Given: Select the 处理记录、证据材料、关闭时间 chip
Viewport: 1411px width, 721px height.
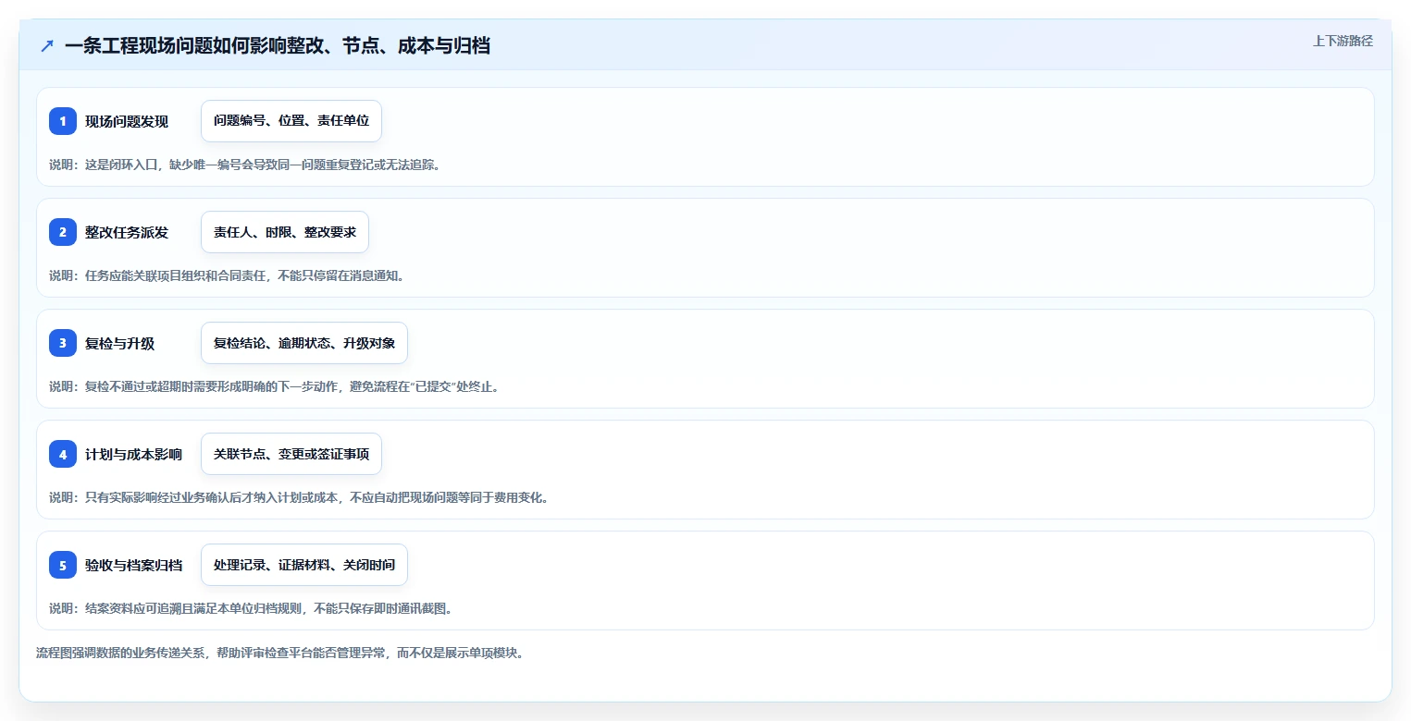Looking at the screenshot, I should pyautogui.click(x=304, y=565).
